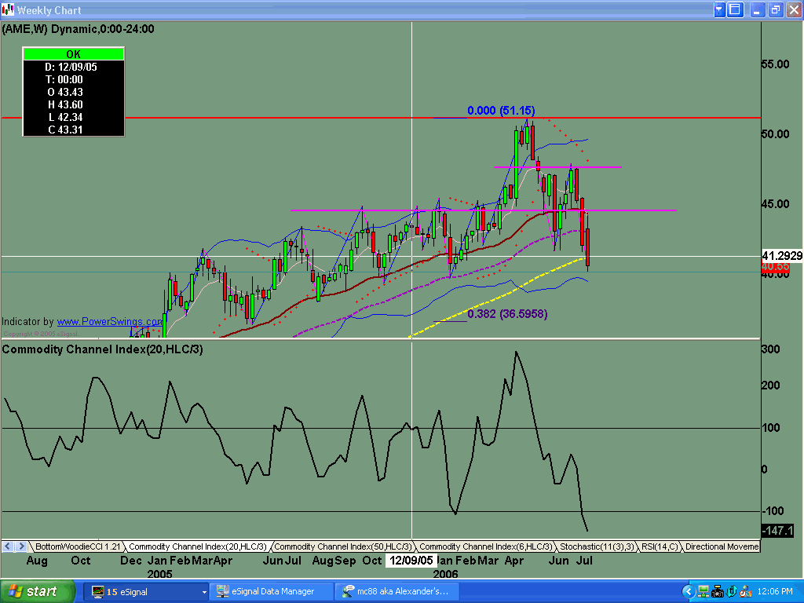The width and height of the screenshot is (804, 603).
Task: Click the 41.2929 cursor price label
Action: [x=782, y=256]
